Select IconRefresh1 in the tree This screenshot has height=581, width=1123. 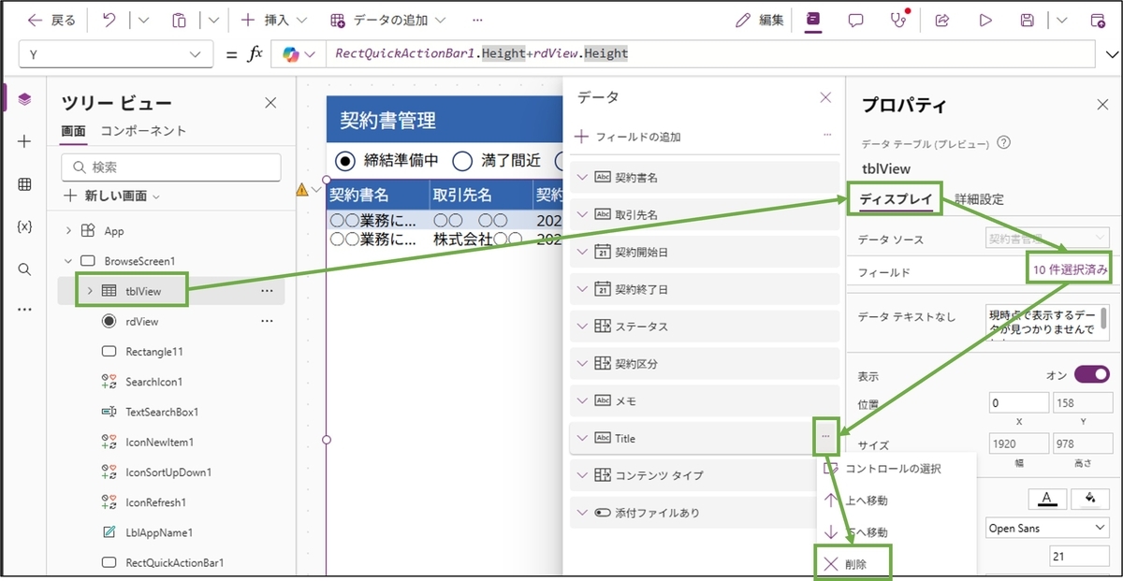click(156, 502)
